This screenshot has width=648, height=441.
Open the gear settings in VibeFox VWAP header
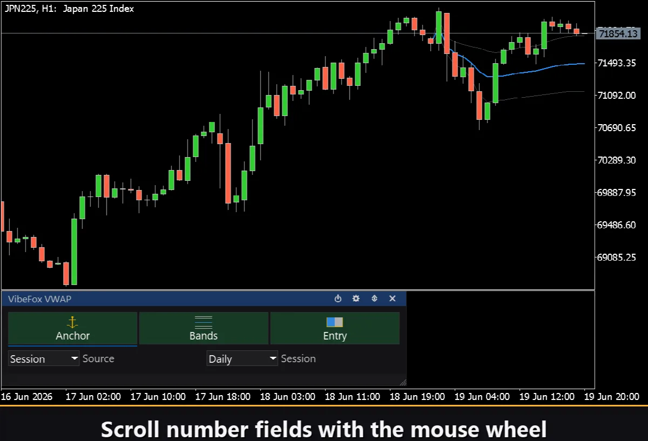pos(356,298)
